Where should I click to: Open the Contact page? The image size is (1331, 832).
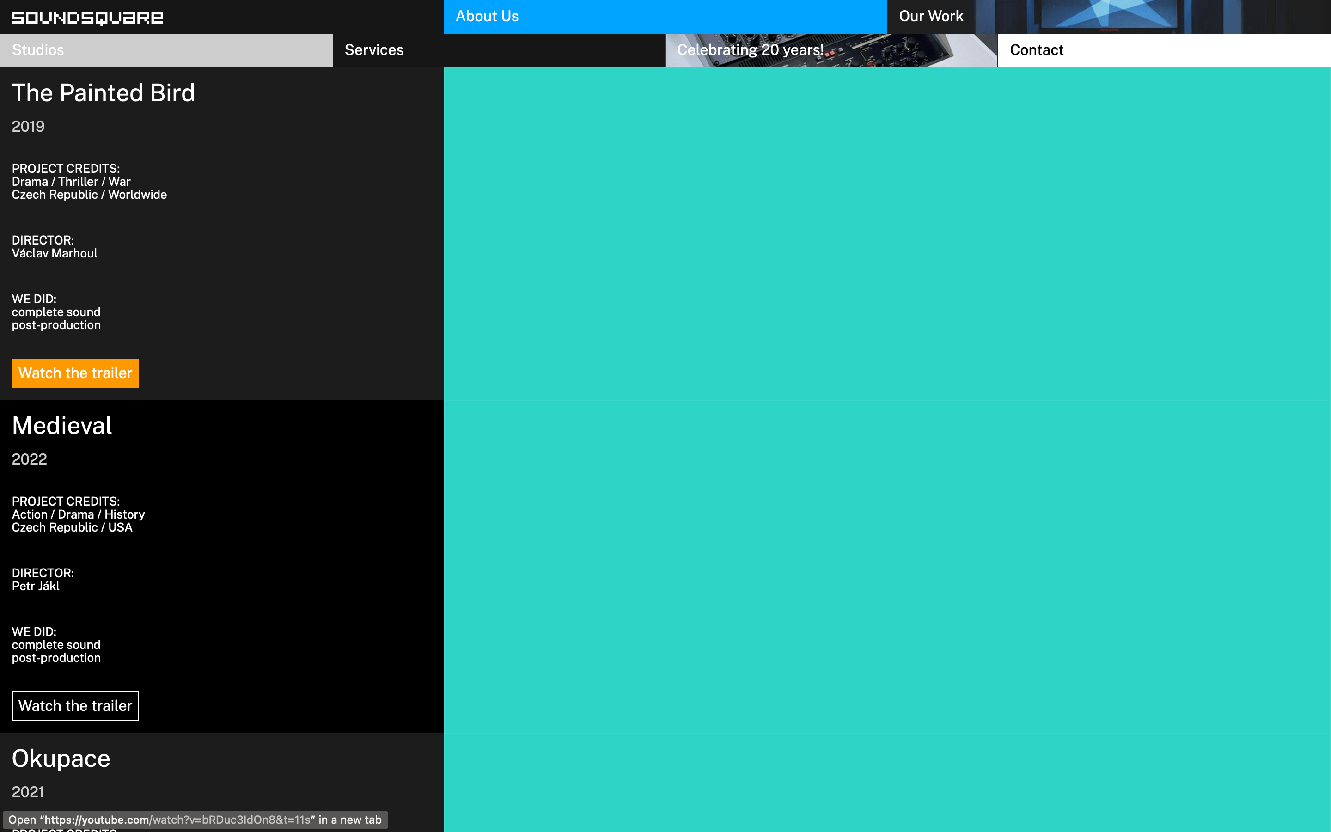1036,50
